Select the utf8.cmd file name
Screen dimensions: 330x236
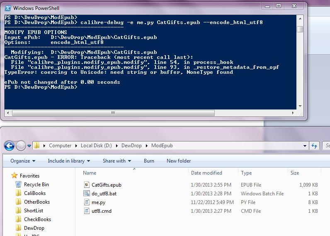102,211
